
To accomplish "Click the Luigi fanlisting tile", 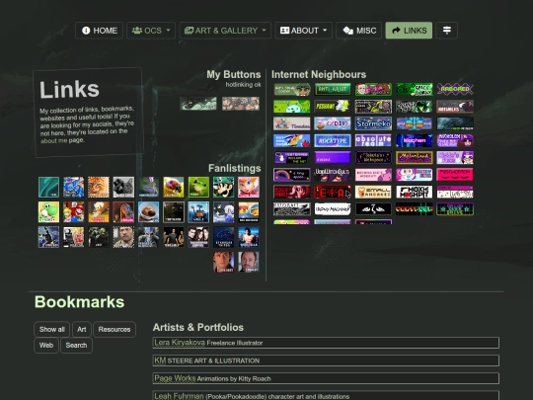I will coord(223,187).
